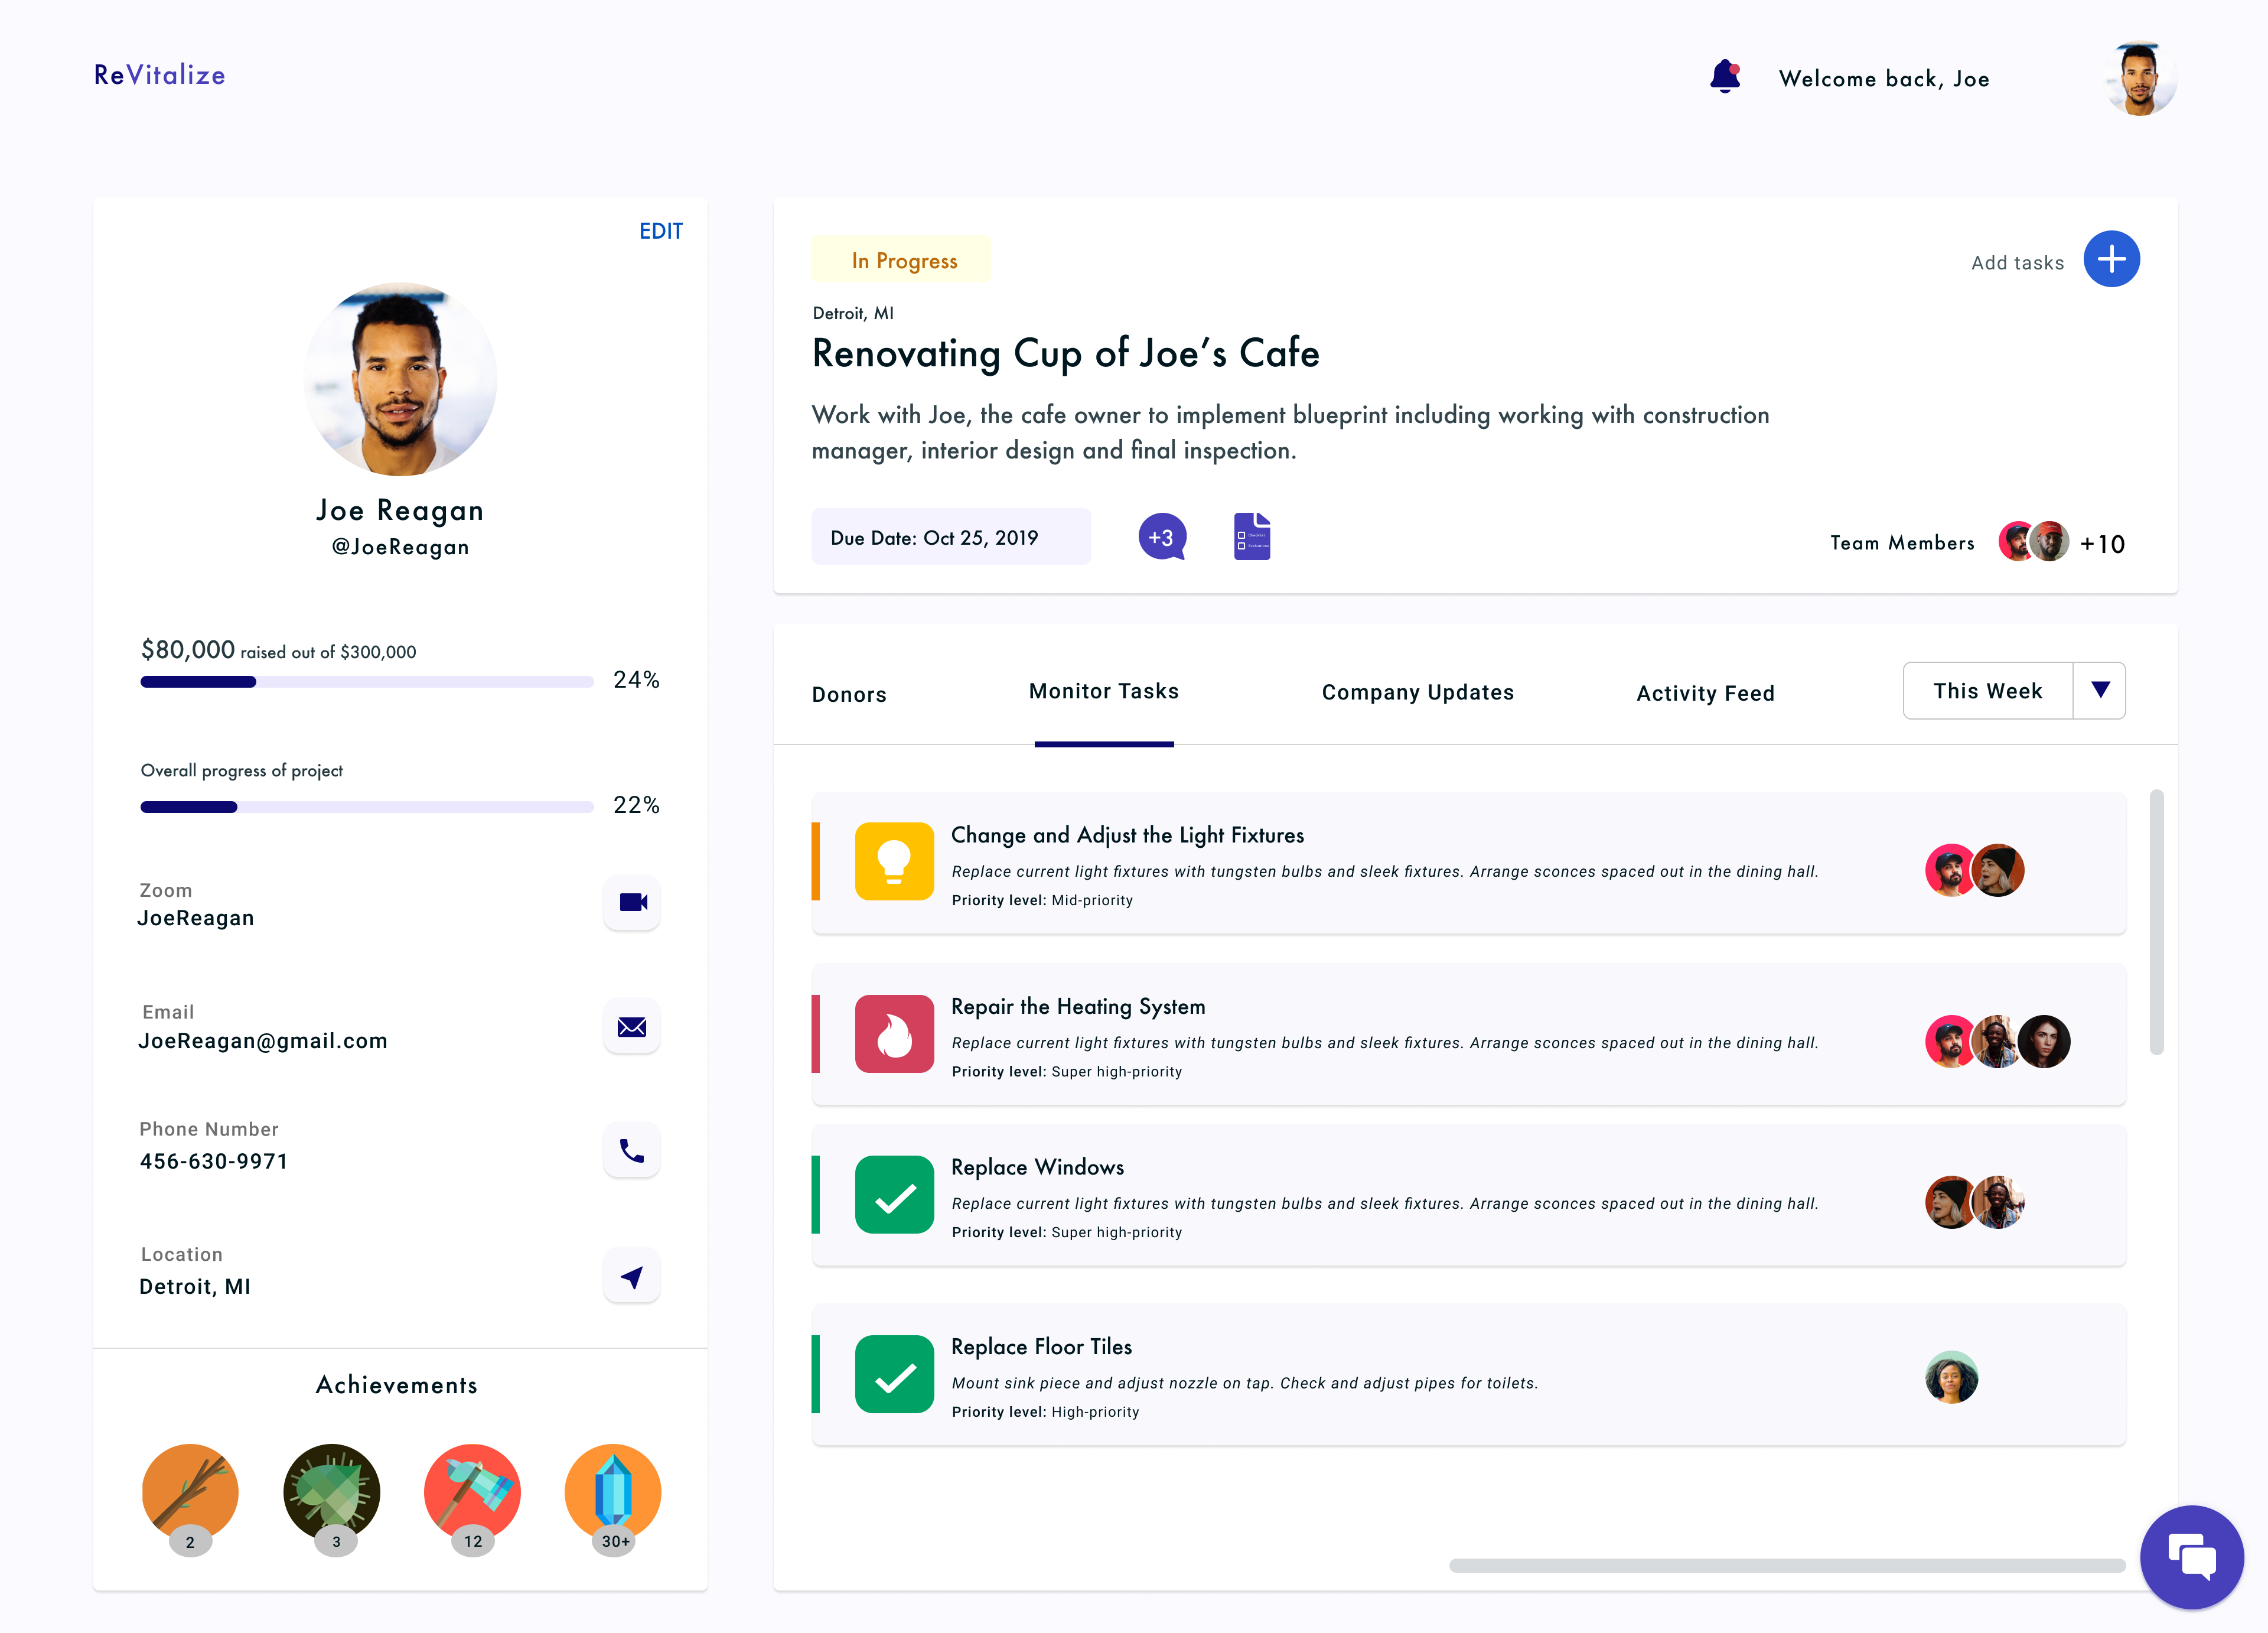Click the +10 team members count
The width and height of the screenshot is (2268, 1633).
[x=2103, y=544]
